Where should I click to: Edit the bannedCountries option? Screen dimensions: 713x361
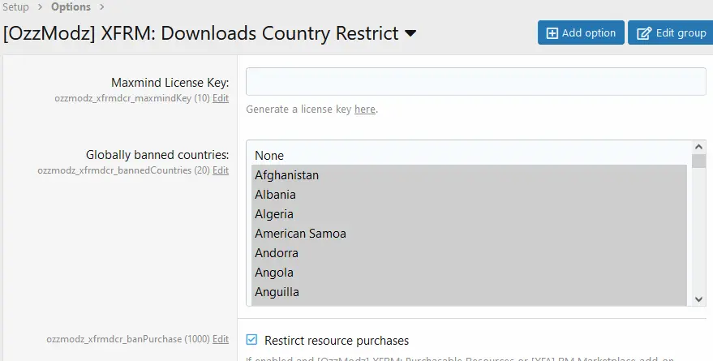tap(221, 171)
